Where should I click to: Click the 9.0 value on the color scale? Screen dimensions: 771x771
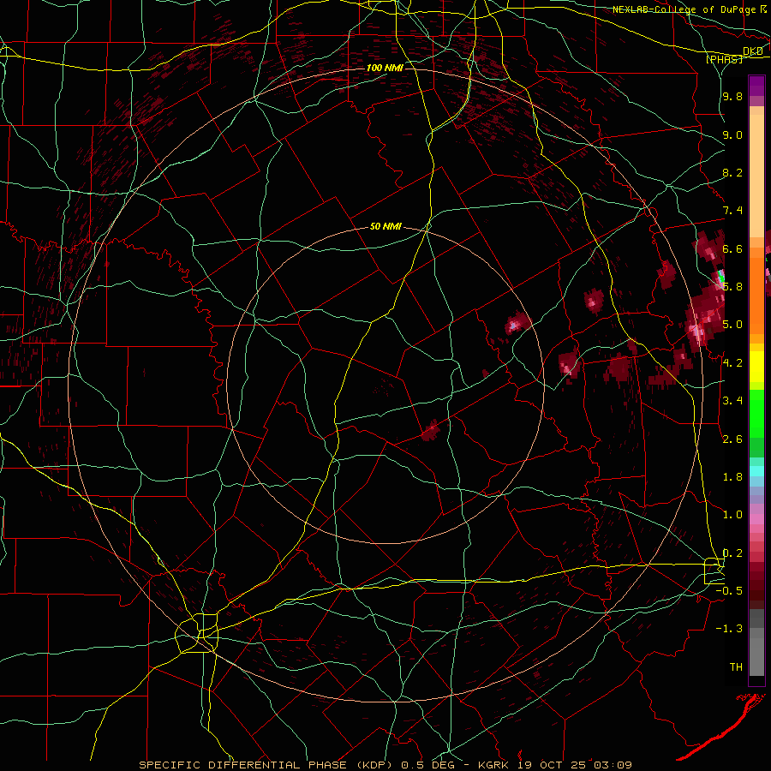(732, 134)
